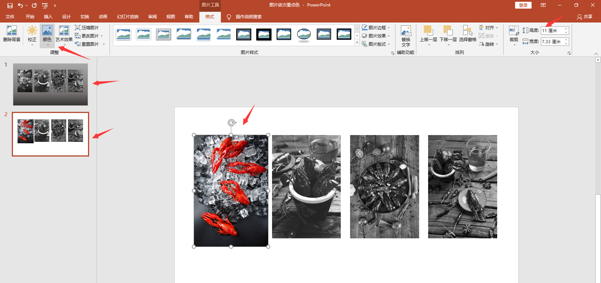Click the Redo/Repeat icon
Image resolution: width=601 pixels, height=283 pixels.
point(34,5)
